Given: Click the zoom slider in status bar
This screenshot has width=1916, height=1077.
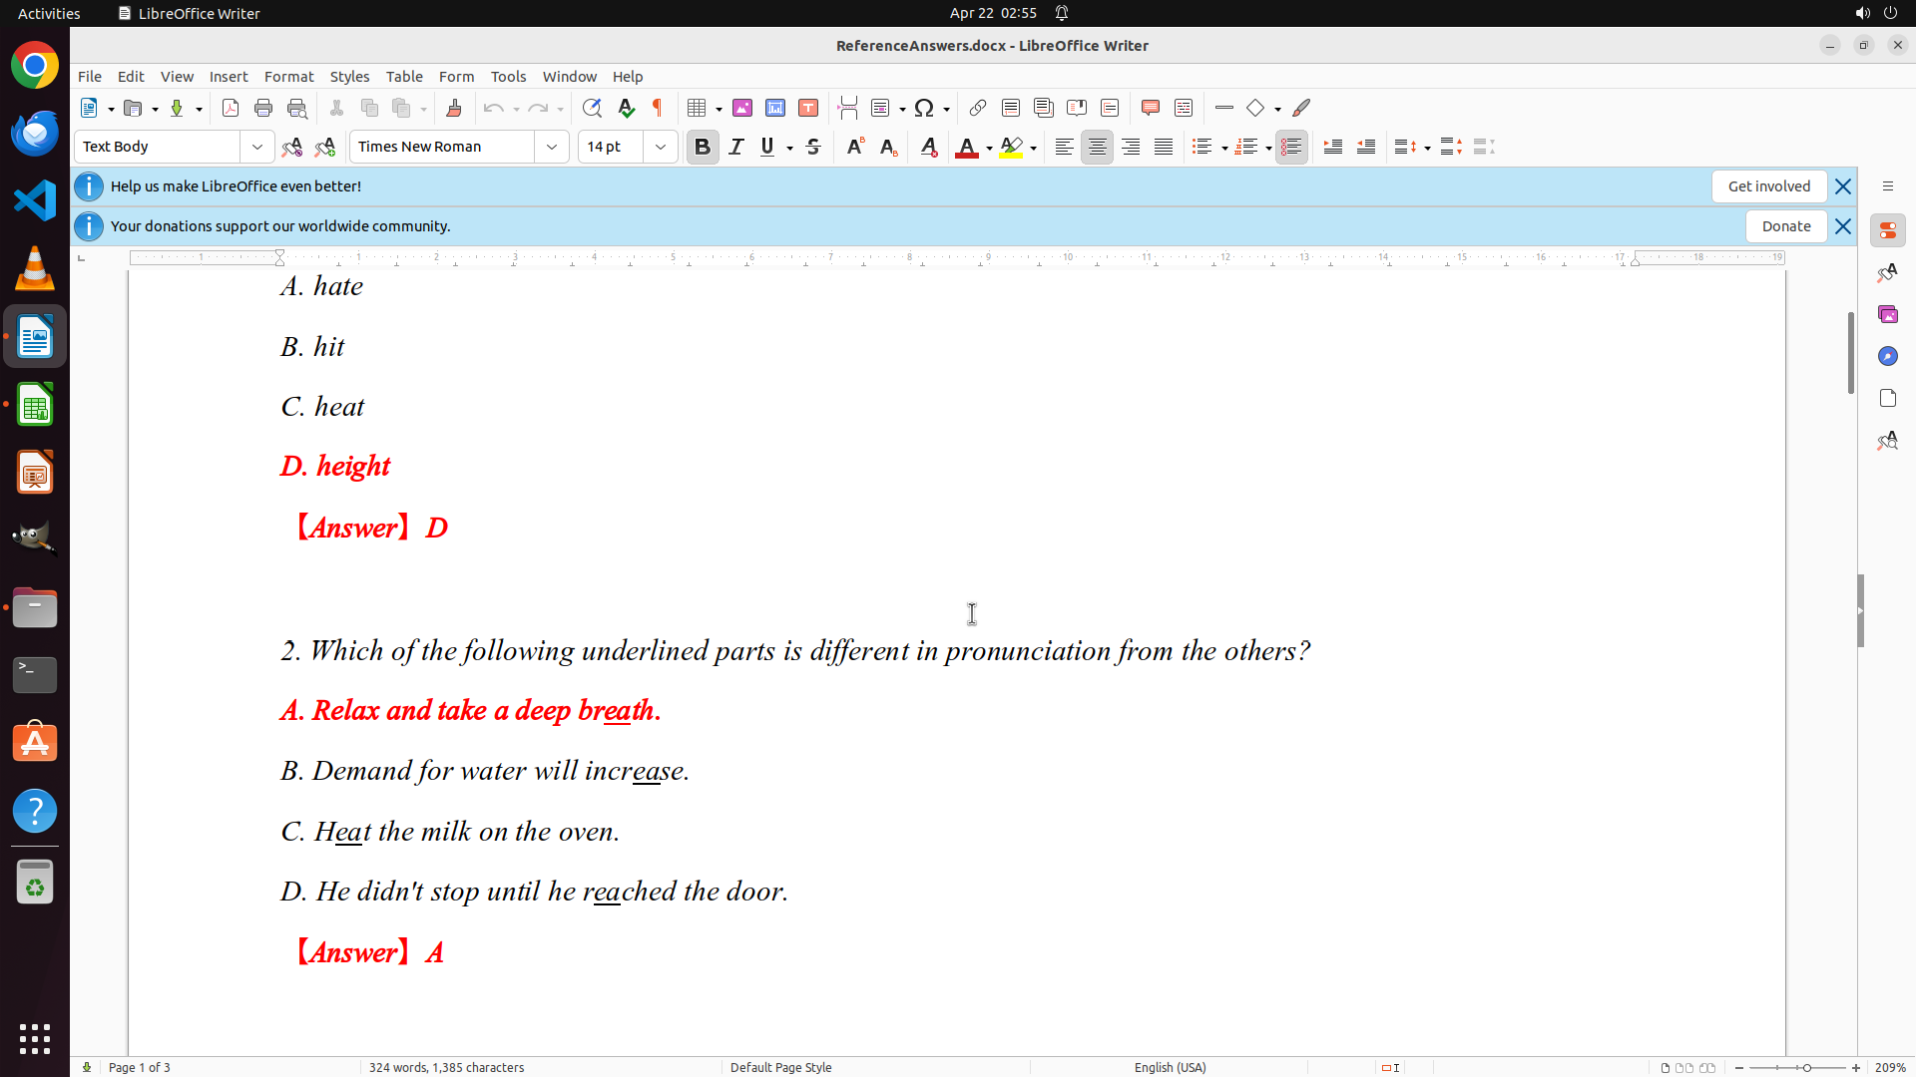Looking at the screenshot, I should 1806,1067.
